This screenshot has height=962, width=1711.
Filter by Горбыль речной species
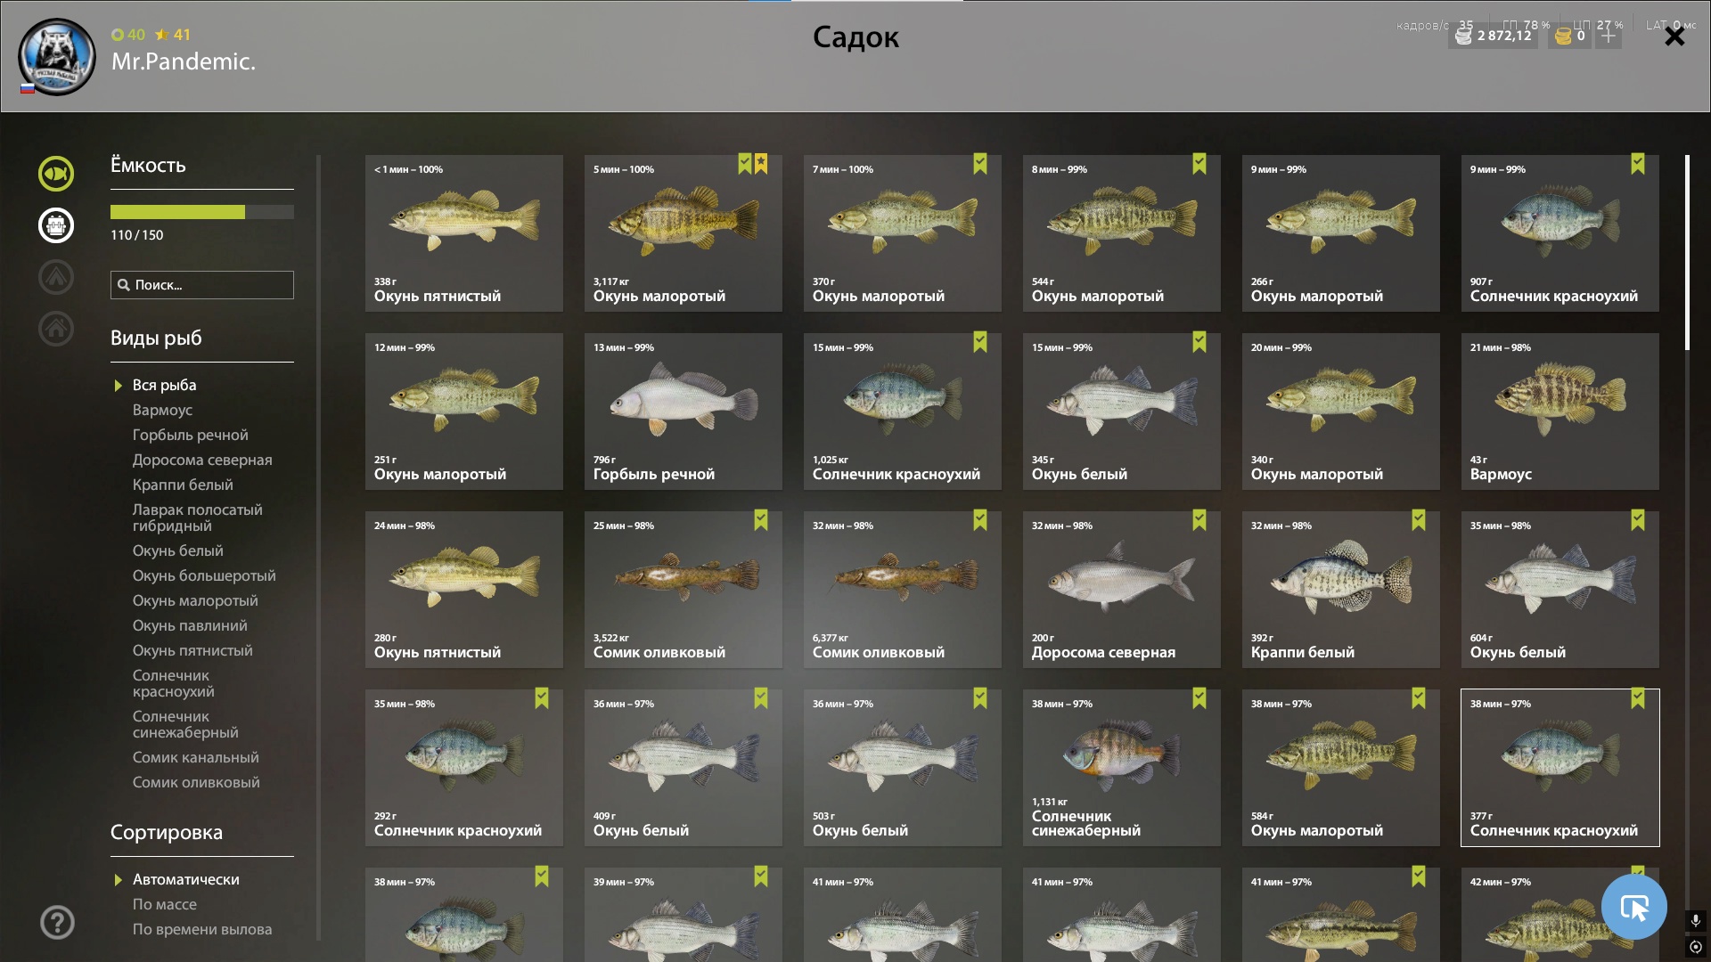(191, 435)
